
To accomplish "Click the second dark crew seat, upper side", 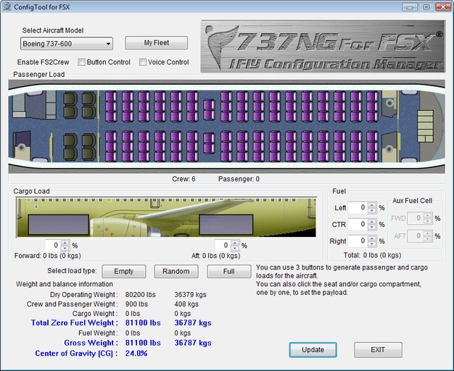I will [x=88, y=105].
